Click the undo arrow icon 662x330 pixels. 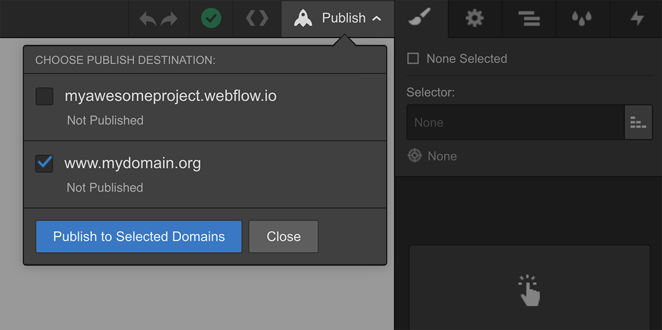click(148, 19)
